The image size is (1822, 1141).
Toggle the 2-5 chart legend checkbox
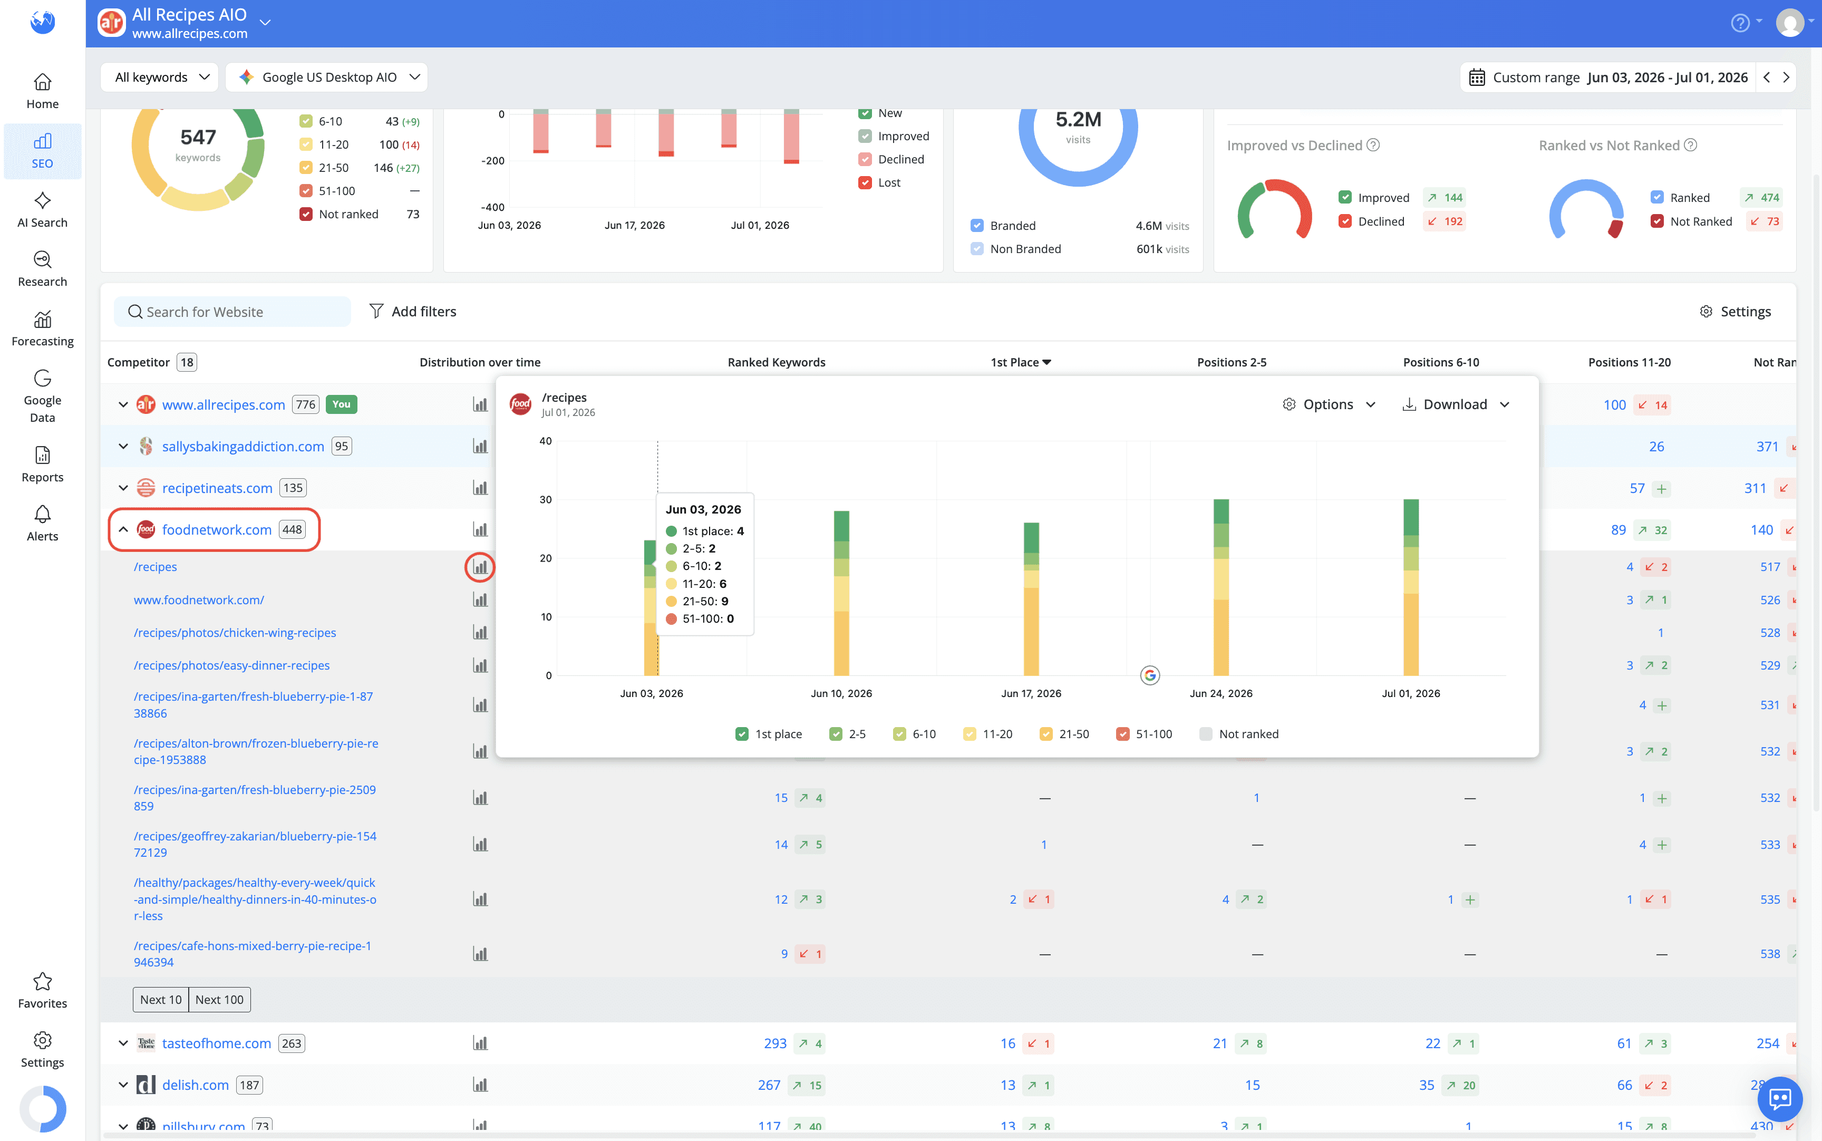click(835, 733)
